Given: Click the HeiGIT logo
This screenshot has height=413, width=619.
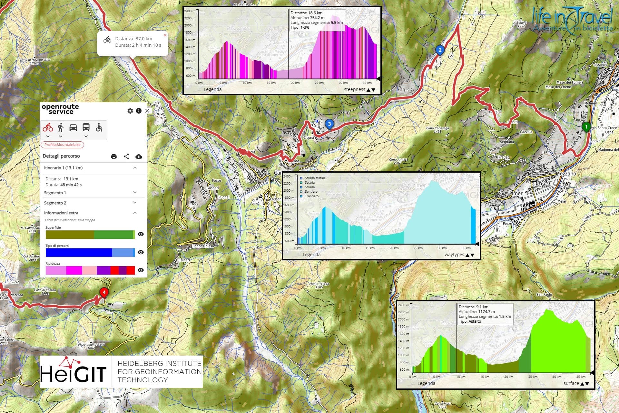Looking at the screenshot, I should click(121, 372).
